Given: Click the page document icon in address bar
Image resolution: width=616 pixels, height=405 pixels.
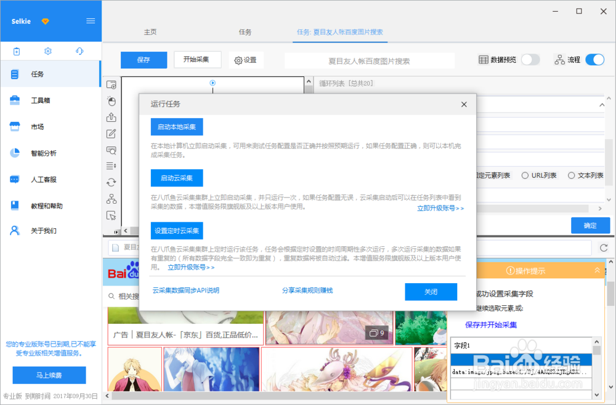Looking at the screenshot, I should [116, 247].
